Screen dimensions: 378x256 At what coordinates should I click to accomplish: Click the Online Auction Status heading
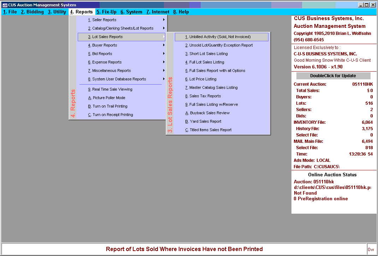(x=332, y=175)
